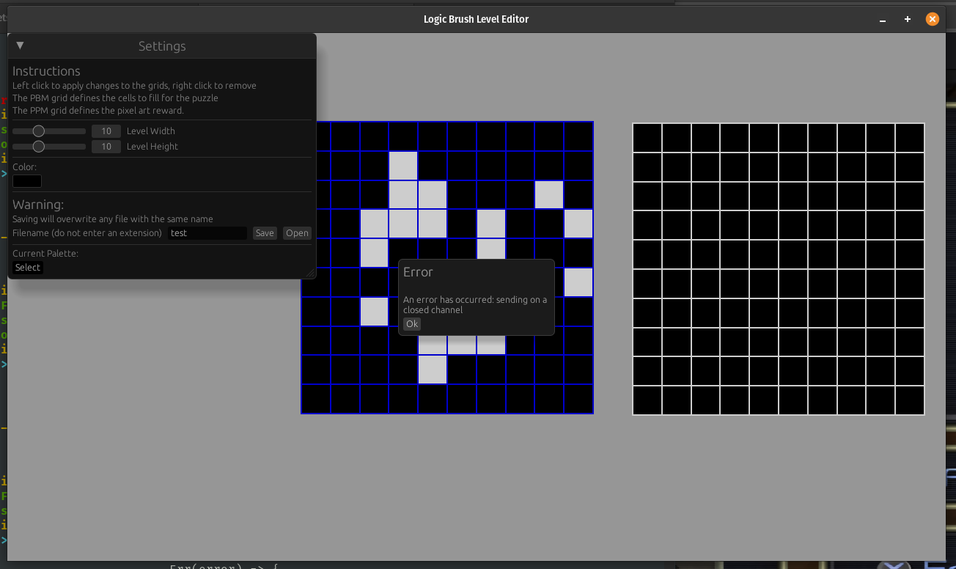Click the Level Width value box

(106, 131)
